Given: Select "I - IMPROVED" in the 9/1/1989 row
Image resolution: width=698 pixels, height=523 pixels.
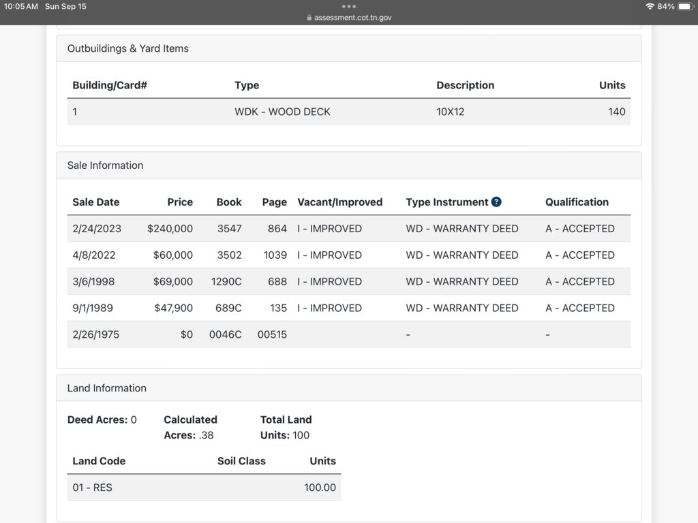Looking at the screenshot, I should (329, 308).
